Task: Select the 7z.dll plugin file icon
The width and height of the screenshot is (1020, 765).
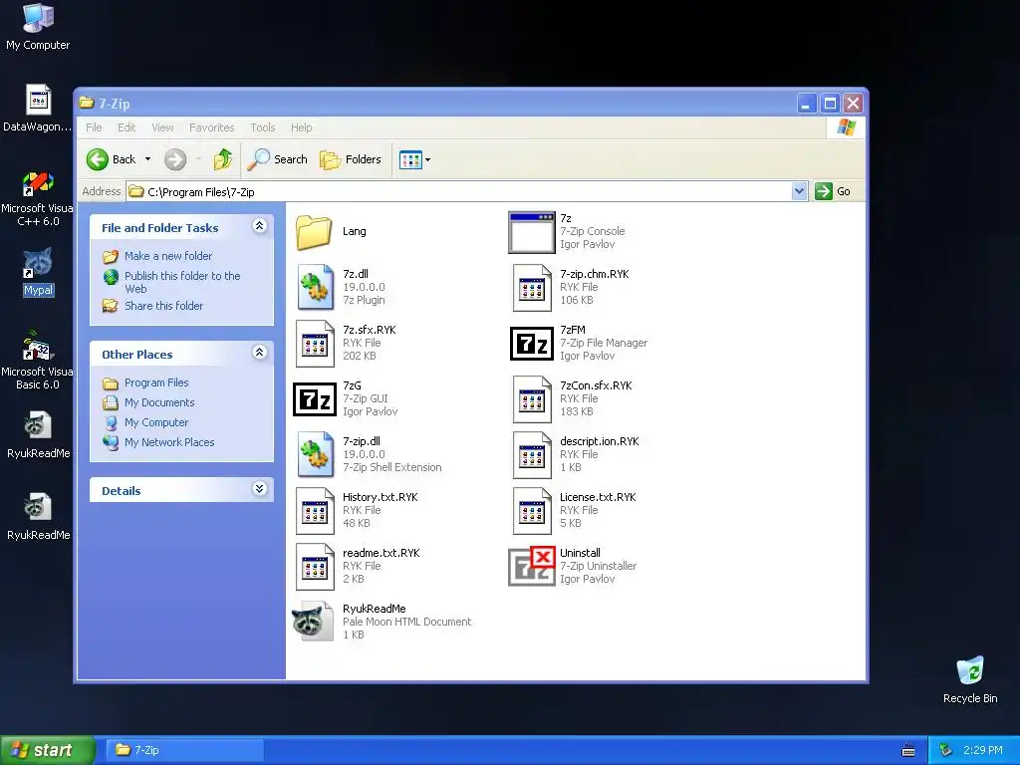Action: tap(315, 287)
